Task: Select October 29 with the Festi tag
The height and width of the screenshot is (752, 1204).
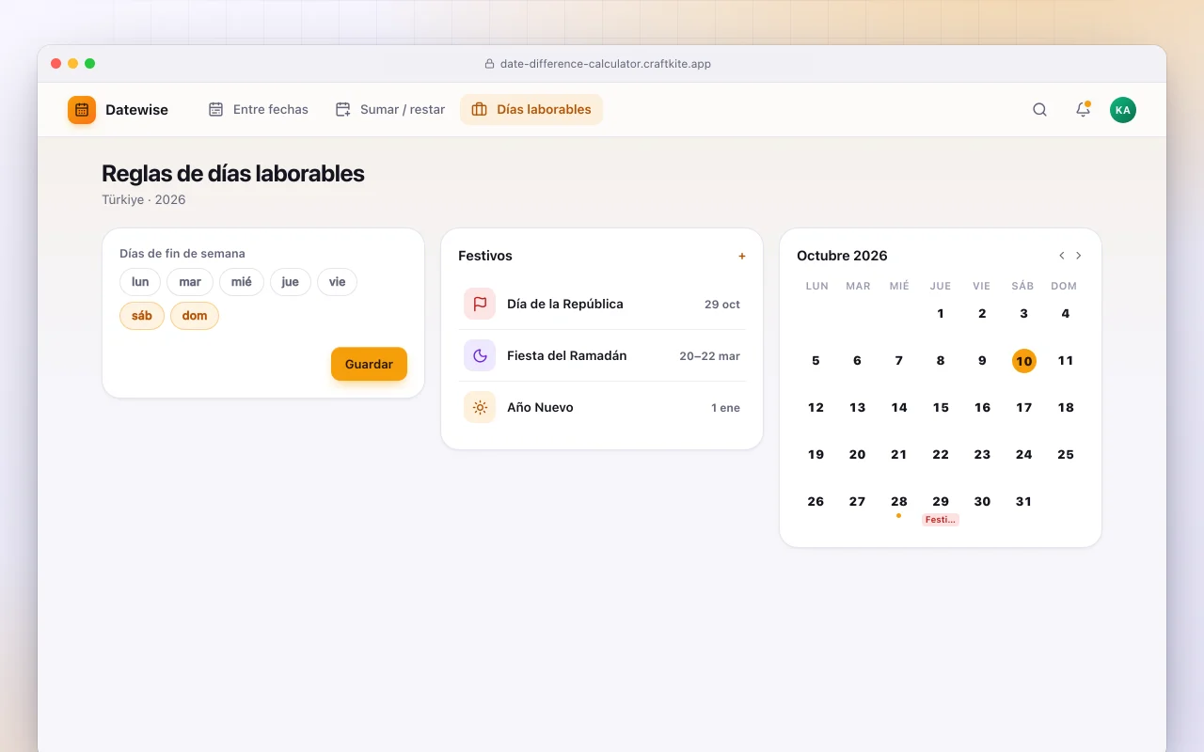Action: (x=941, y=502)
